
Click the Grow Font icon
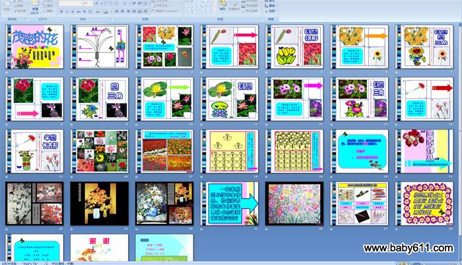[x=96, y=3]
